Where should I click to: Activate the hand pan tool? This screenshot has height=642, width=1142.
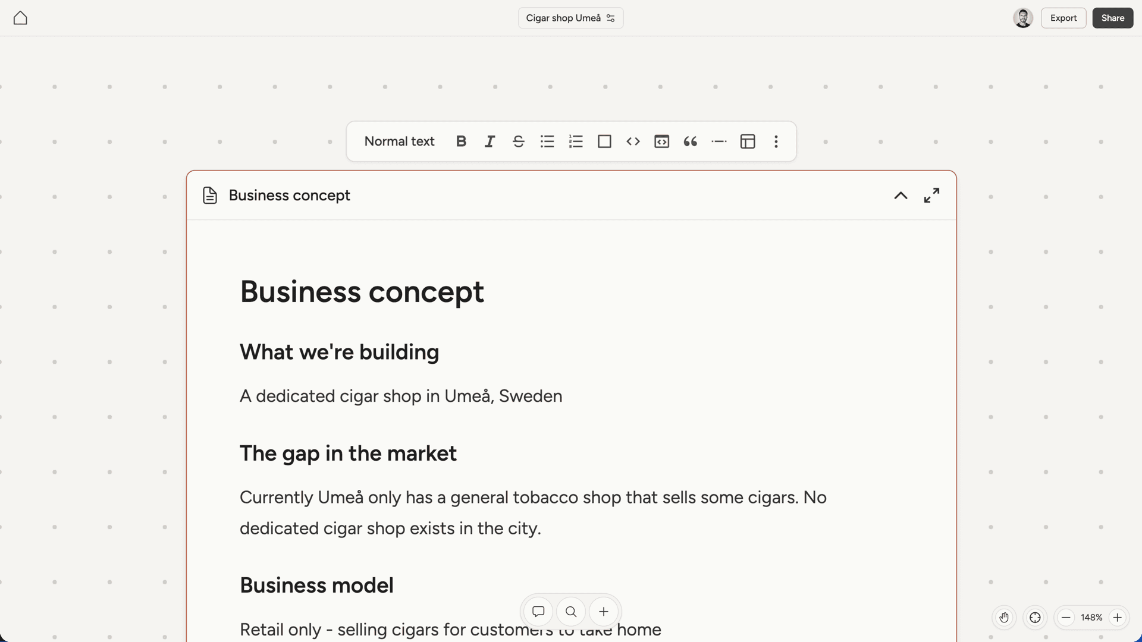click(1004, 618)
